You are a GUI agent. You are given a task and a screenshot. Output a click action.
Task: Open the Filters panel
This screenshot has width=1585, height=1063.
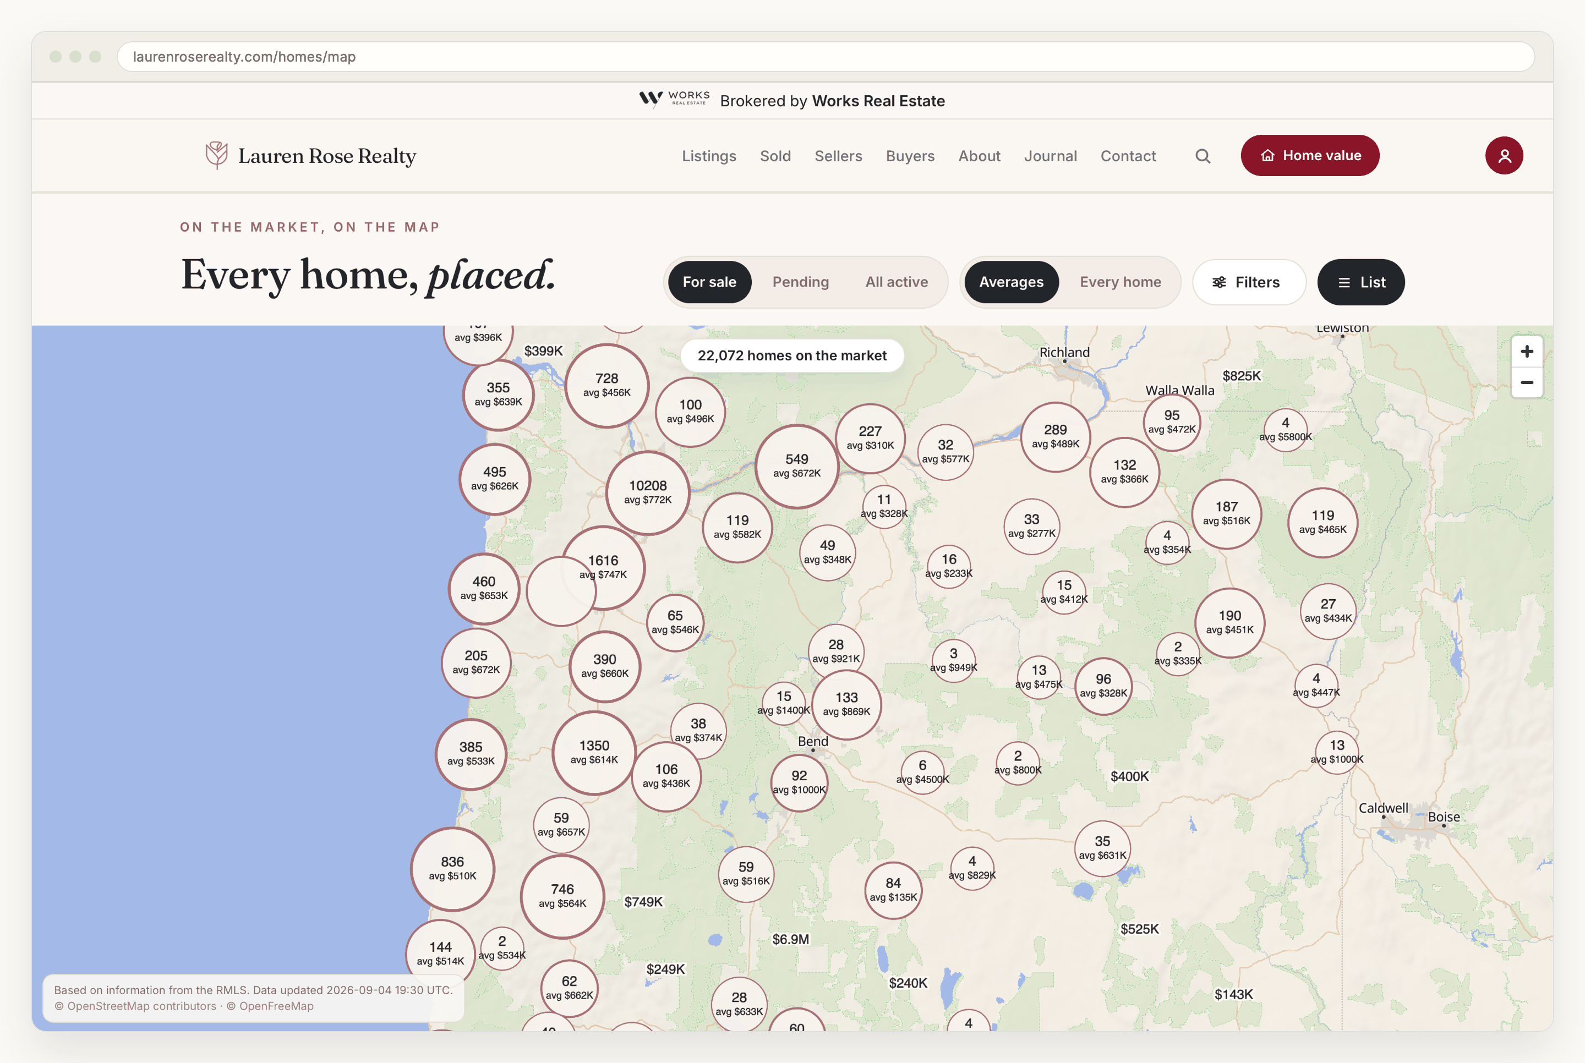(x=1248, y=282)
